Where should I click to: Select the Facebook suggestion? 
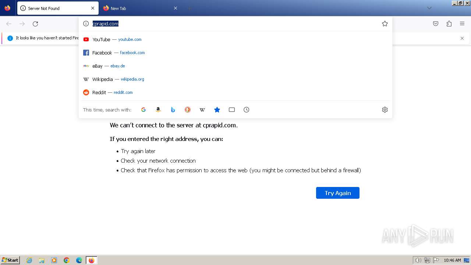235,53
